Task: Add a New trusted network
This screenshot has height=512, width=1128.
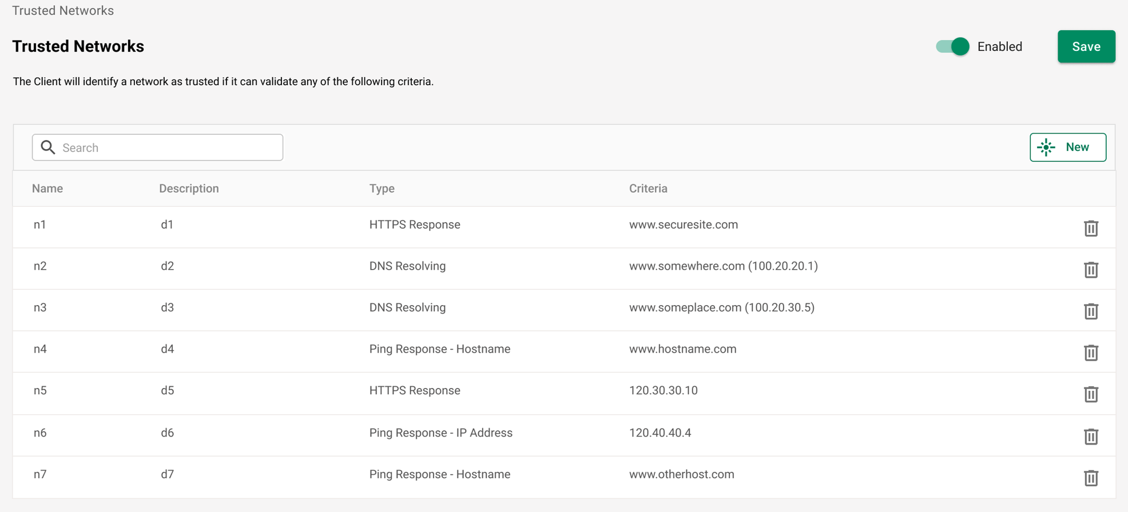Action: pyautogui.click(x=1067, y=147)
